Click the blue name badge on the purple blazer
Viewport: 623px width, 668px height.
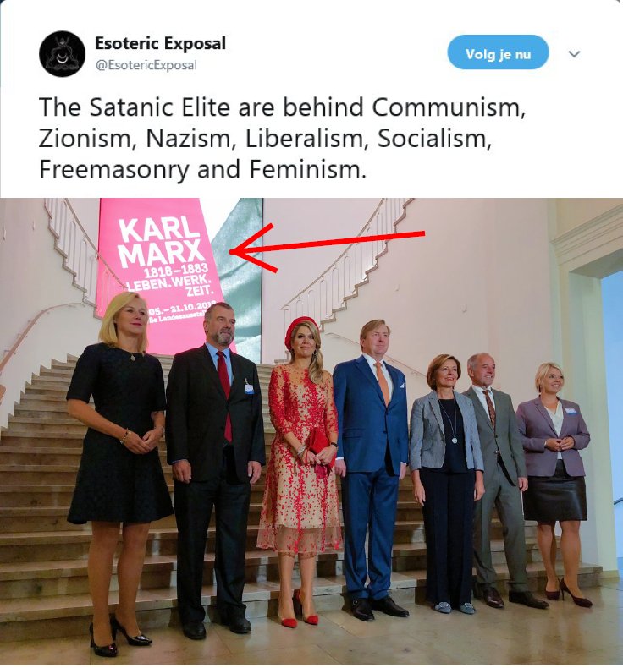(x=571, y=411)
